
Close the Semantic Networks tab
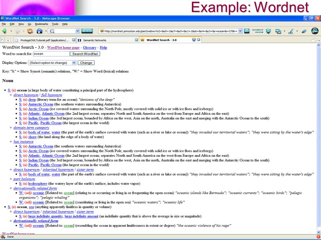pyautogui.click(x=136, y=40)
